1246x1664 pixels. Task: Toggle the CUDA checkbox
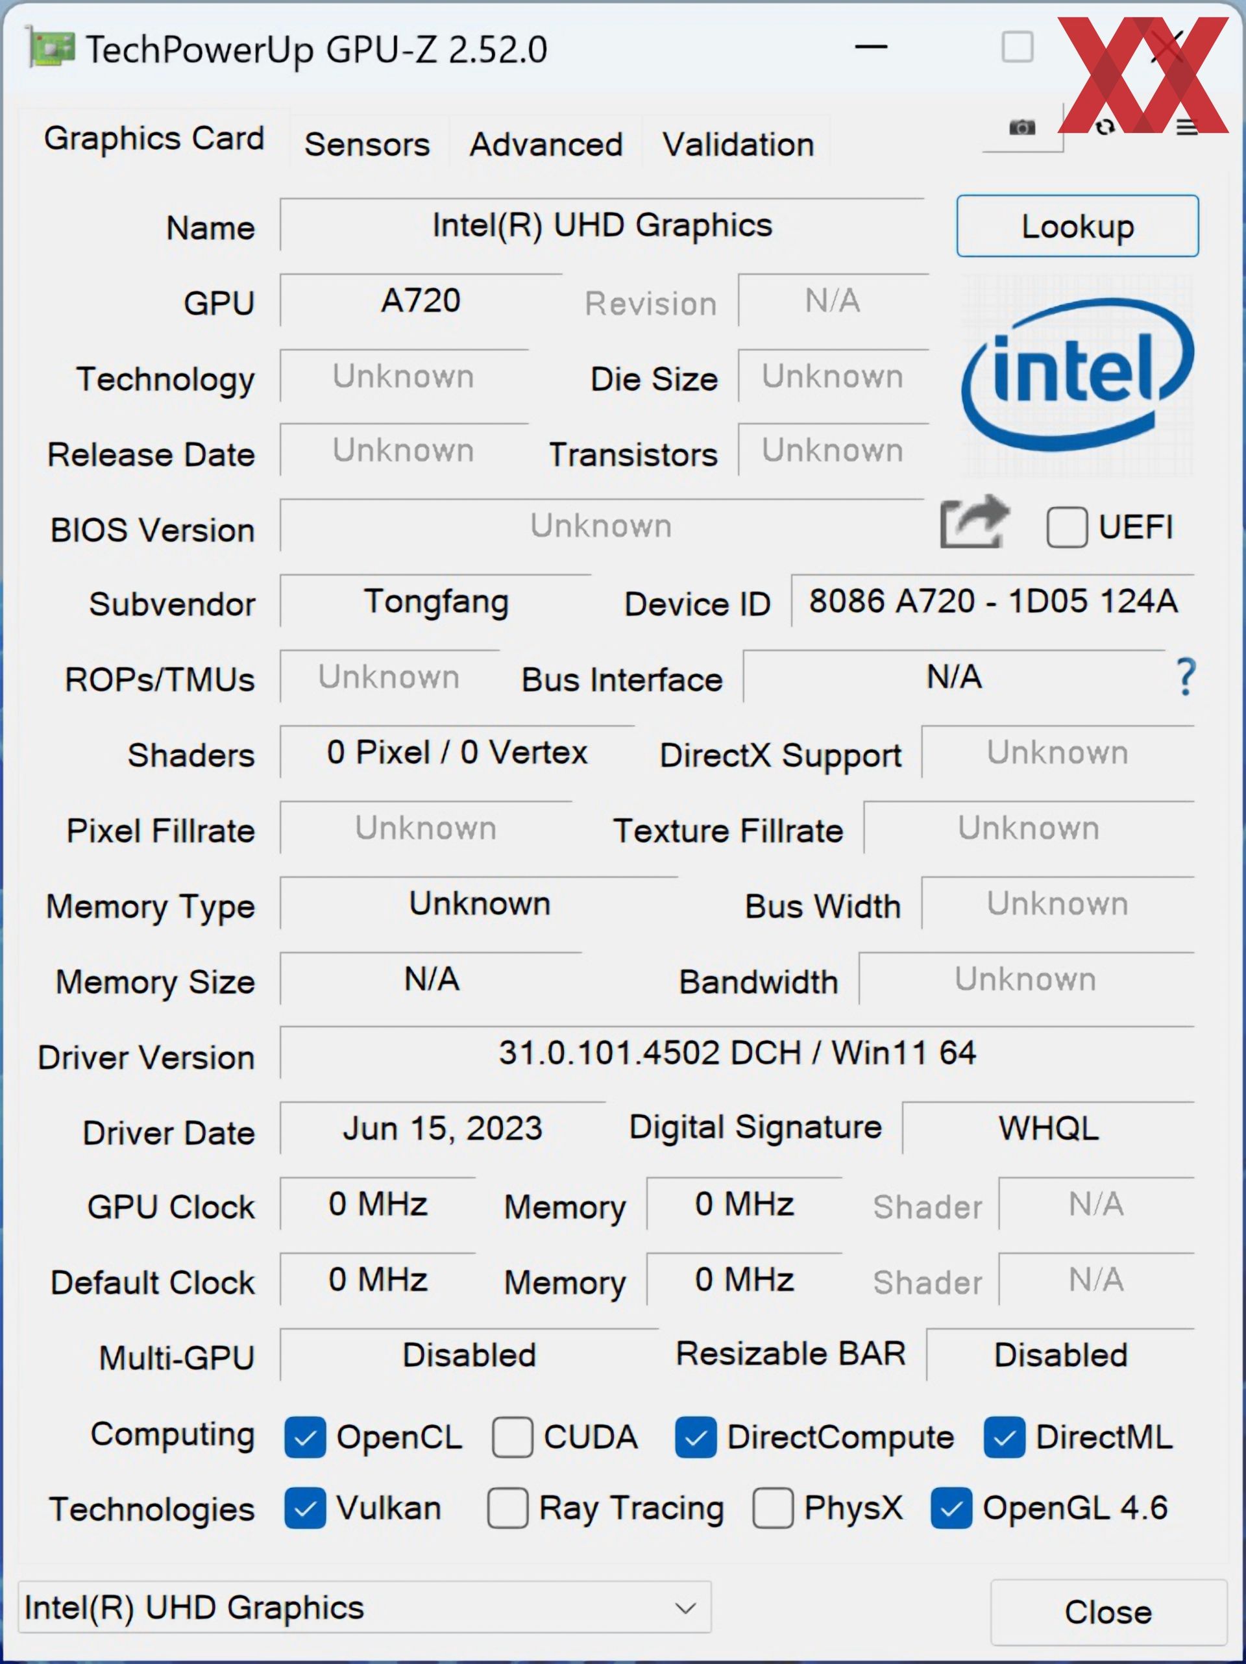tap(513, 1437)
